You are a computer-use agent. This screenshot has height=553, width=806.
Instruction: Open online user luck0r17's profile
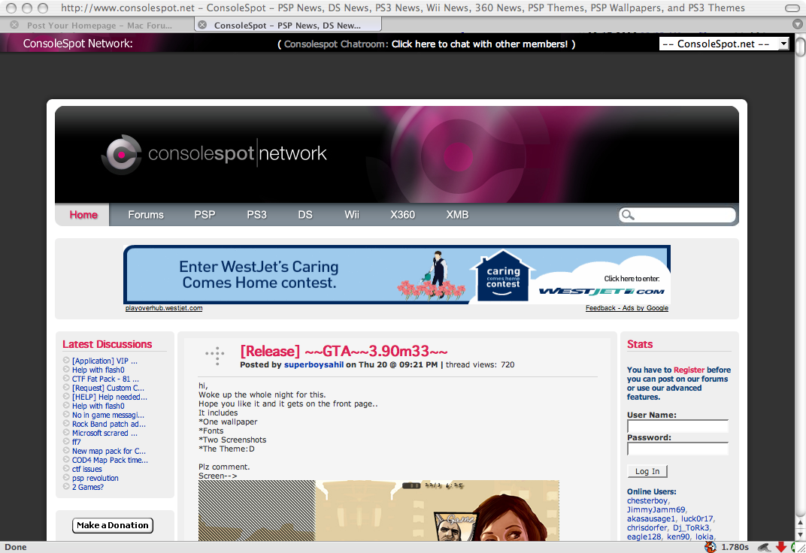697,518
